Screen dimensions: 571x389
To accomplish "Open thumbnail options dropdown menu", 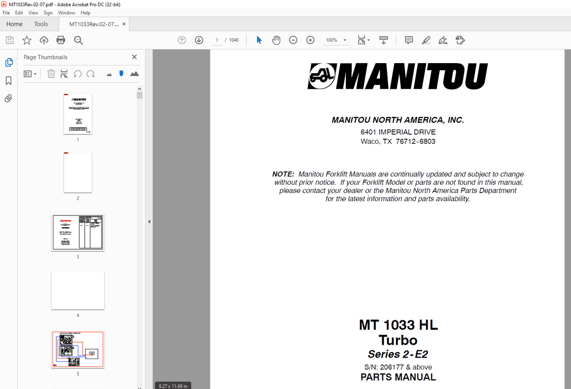I will [30, 74].
